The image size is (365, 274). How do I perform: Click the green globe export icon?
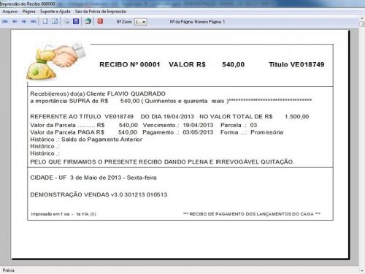pos(88,21)
